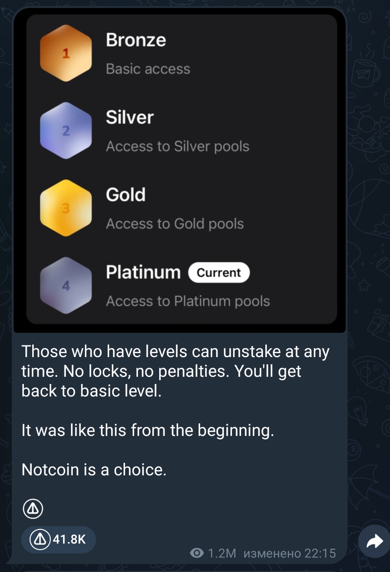This screenshot has height=572, width=390.
Task: Add the 41.8K Notcoin reaction
Action: coord(58,539)
